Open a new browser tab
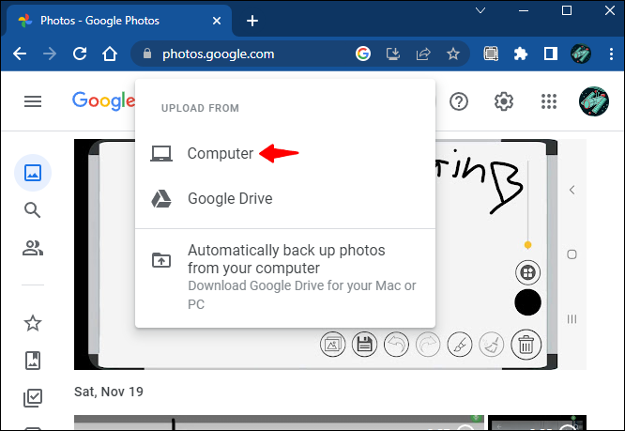Viewport: 625px width, 431px height. [252, 21]
